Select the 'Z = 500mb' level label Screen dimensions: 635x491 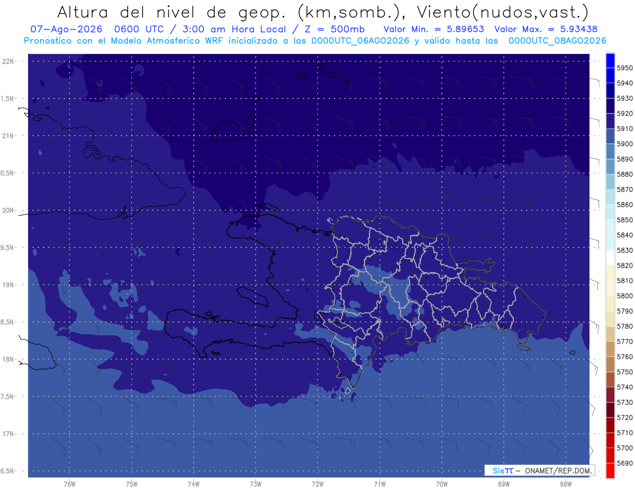coord(334,29)
